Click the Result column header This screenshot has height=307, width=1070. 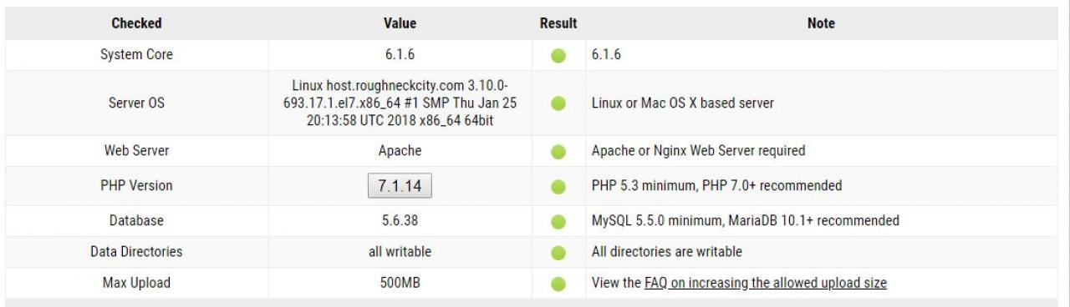tap(558, 23)
